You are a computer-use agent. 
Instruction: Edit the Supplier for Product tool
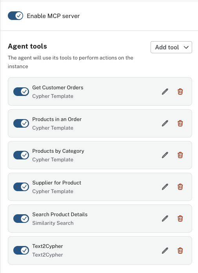click(165, 187)
